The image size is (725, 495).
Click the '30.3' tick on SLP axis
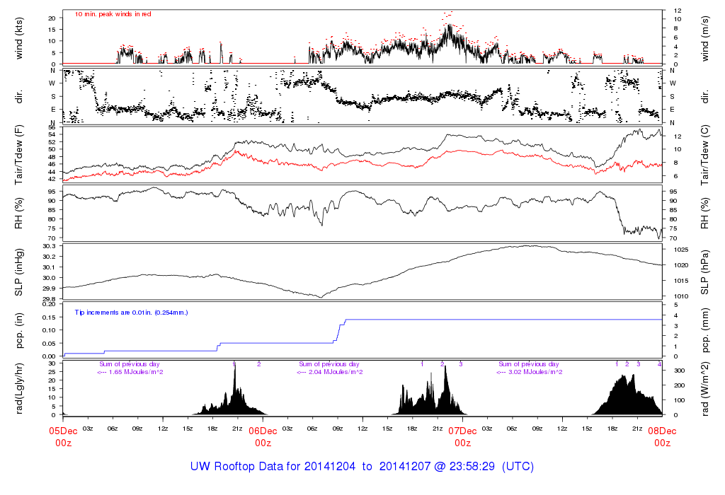[x=50, y=245]
